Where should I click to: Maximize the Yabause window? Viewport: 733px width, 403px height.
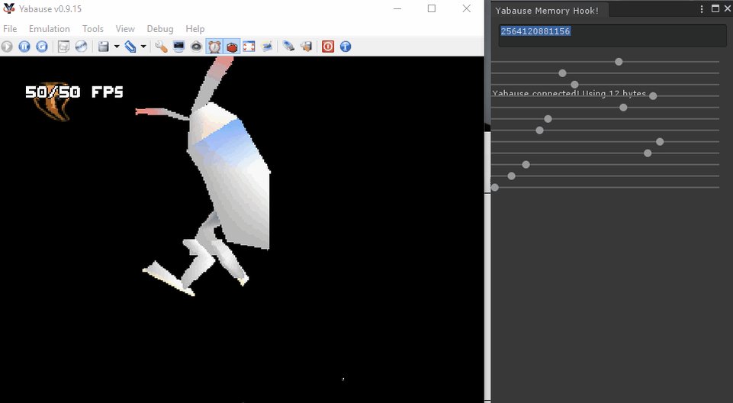432,8
